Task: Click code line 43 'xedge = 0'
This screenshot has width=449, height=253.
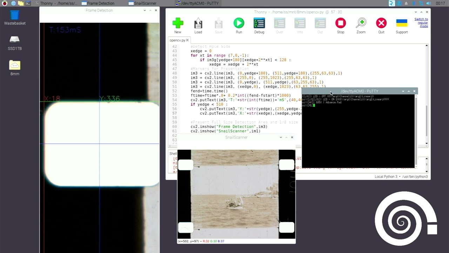Action: [x=201, y=51]
